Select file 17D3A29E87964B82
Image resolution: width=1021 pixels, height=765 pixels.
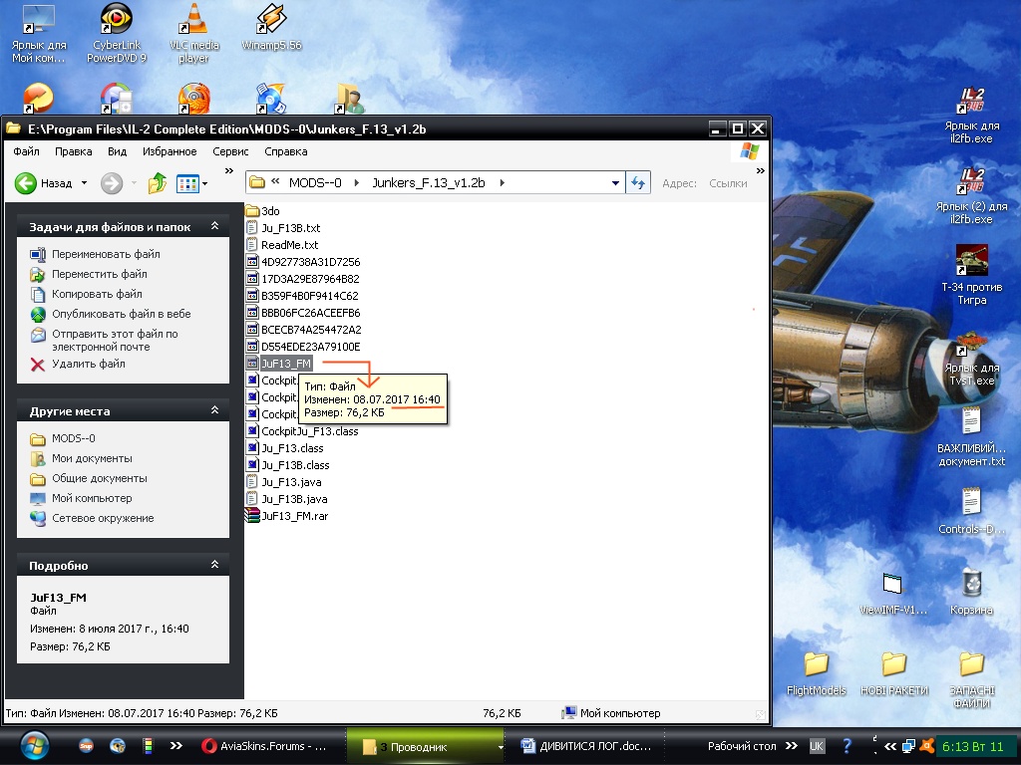303,279
